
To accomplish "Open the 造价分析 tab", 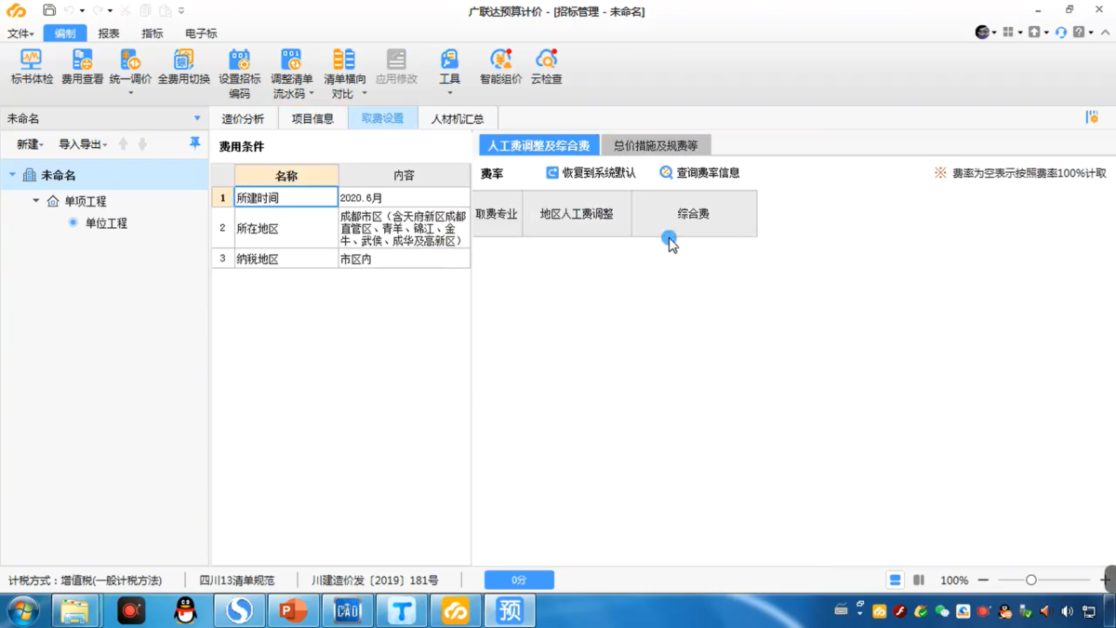I will pyautogui.click(x=243, y=119).
